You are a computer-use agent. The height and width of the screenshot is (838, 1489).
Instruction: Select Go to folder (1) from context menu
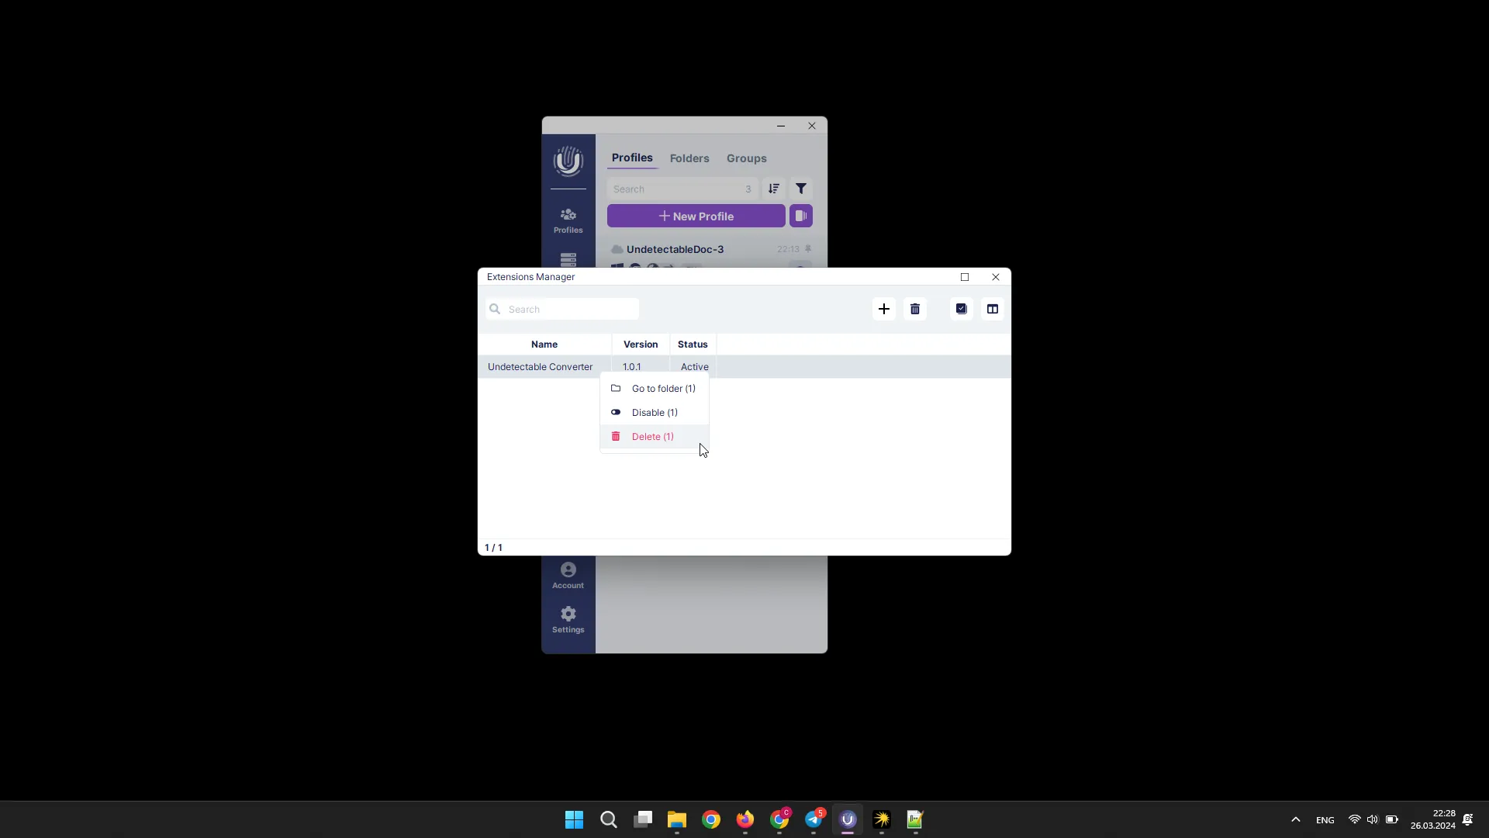tap(663, 388)
